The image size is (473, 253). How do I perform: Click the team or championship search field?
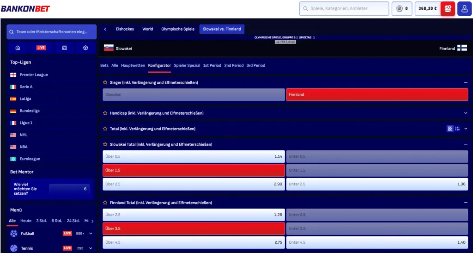coord(52,32)
